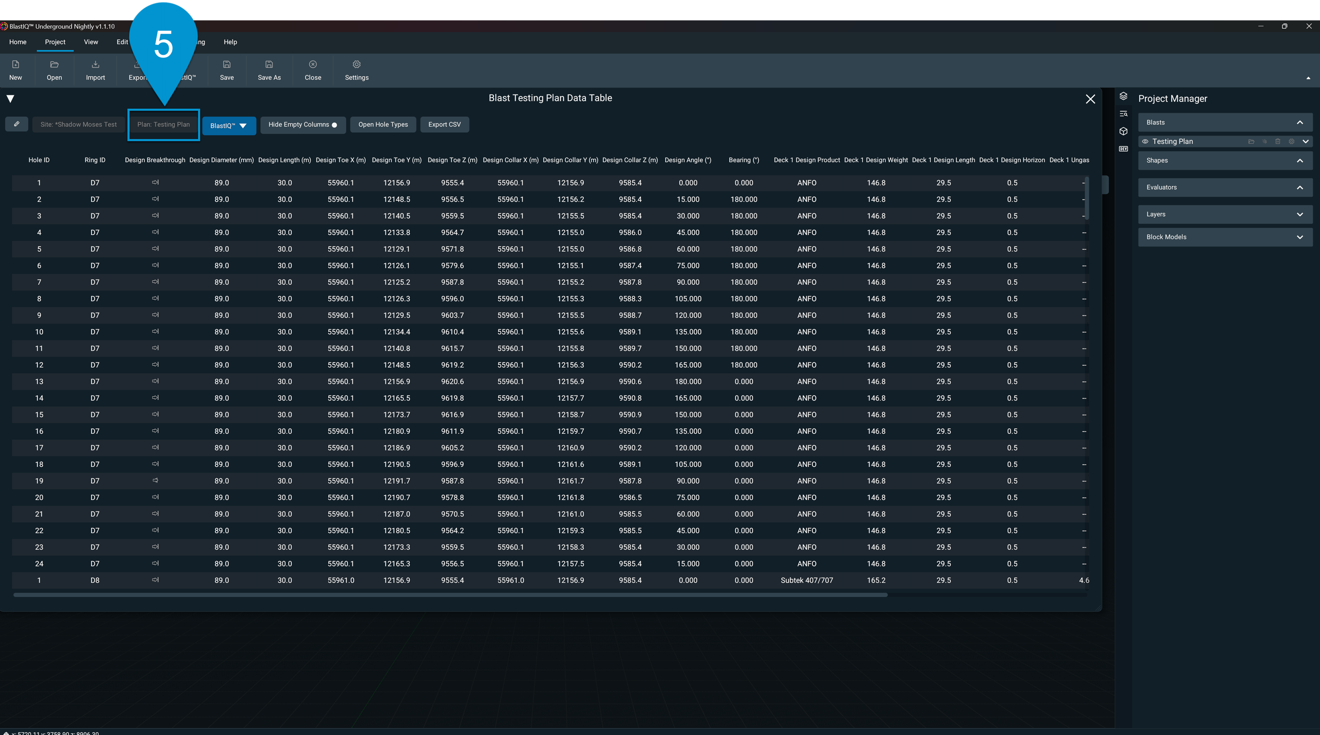Viewport: 1320px width, 735px height.
Task: Click breakthrough icon in the D8 ring row
Action: [155, 580]
